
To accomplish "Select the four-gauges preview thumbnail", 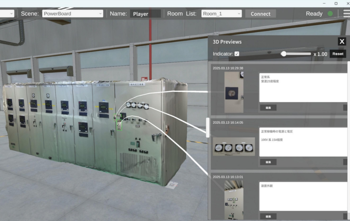I will (x=234, y=147).
